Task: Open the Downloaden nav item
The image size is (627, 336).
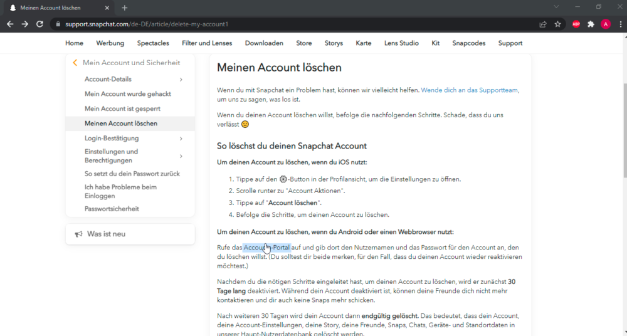Action: pyautogui.click(x=264, y=43)
